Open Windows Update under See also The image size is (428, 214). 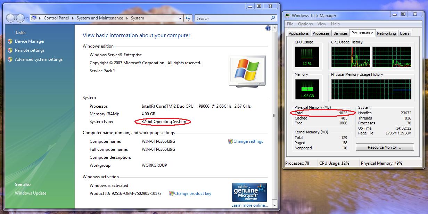pyautogui.click(x=31, y=193)
